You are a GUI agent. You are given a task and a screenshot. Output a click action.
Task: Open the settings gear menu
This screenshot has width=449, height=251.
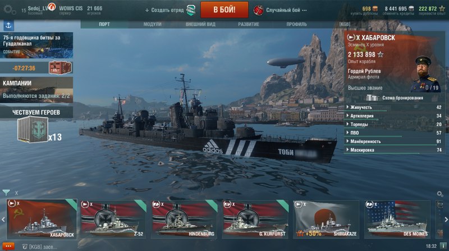click(9, 10)
